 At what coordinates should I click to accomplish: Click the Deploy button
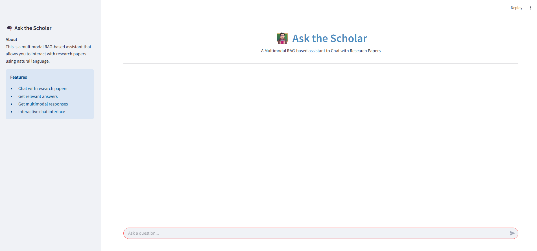pos(516,8)
